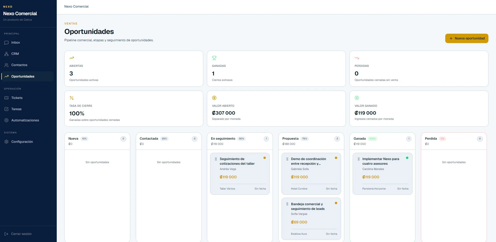Click status dot on Implementar Nexo card
496x242 pixels.
point(407,158)
